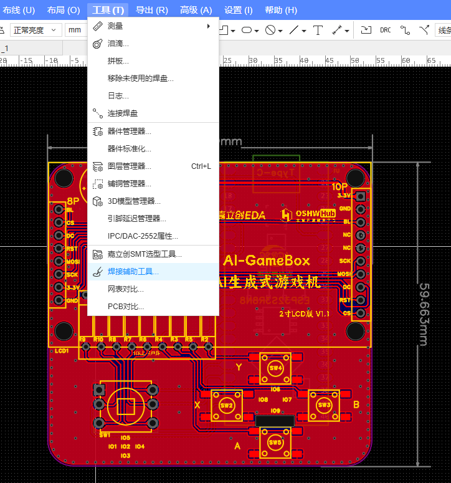Click the 铺铜管理器 copper pour manager icon

point(98,184)
